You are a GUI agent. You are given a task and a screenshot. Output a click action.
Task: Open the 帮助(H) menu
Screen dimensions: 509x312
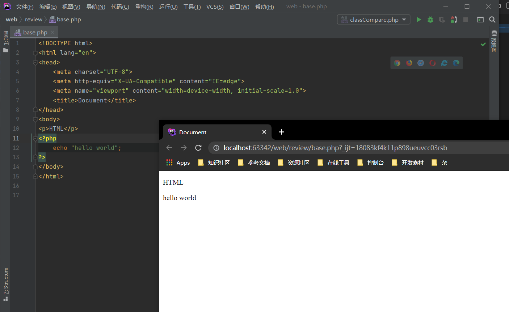265,7
